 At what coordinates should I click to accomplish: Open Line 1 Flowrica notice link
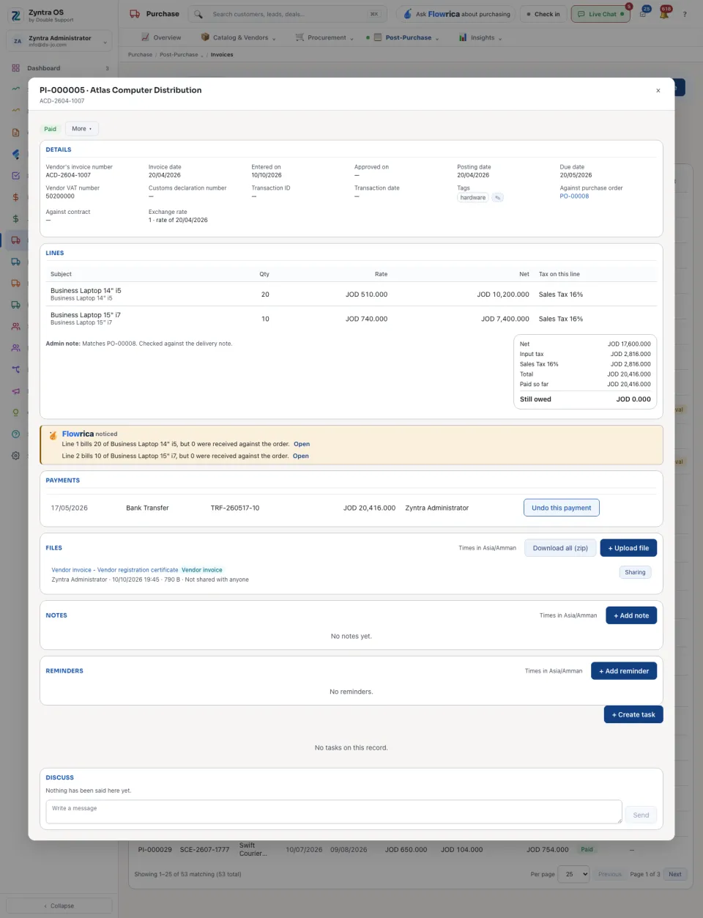click(x=302, y=444)
